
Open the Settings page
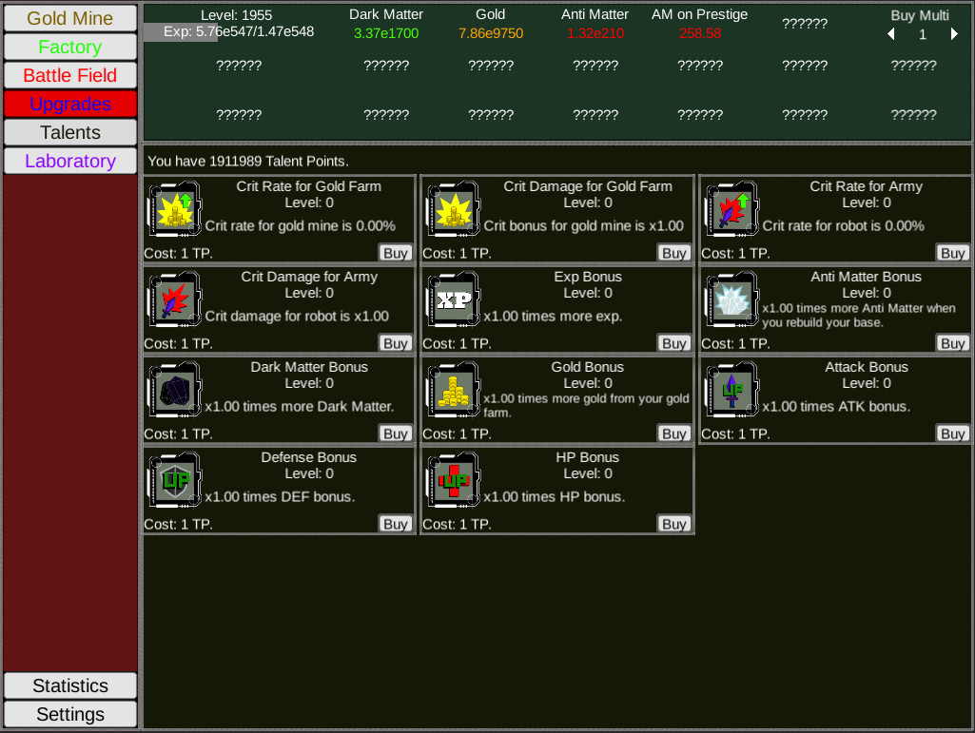tap(70, 714)
